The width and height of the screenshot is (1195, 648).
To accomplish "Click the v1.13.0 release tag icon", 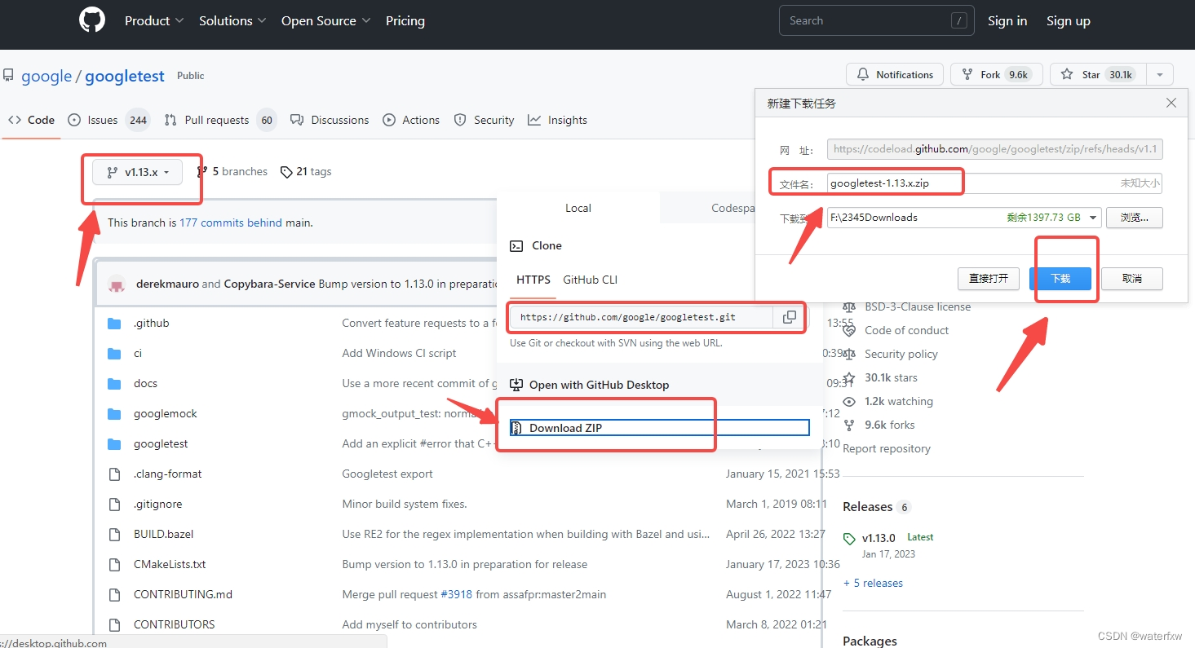I will (849, 539).
